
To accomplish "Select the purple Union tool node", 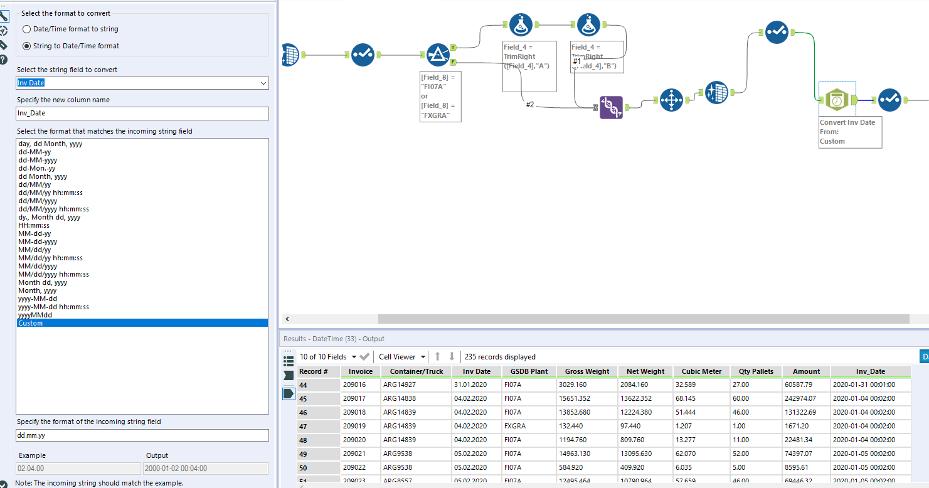I will 611,107.
